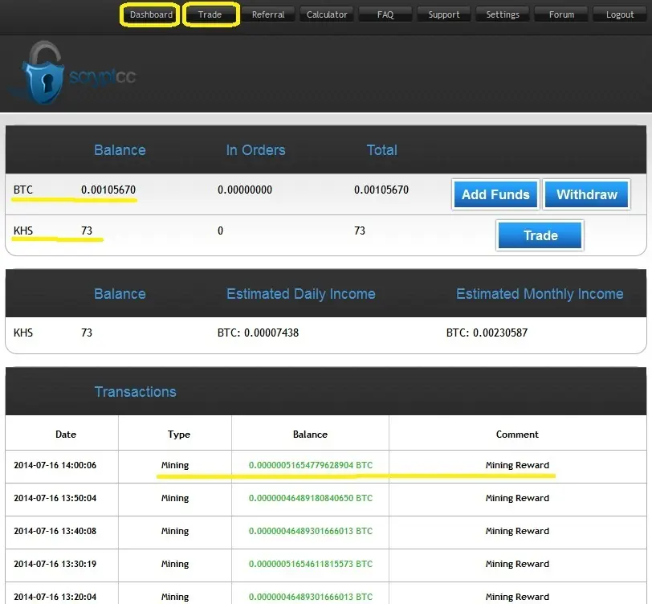Click amount 0.0000005165479628904 BTC
The height and width of the screenshot is (604, 652).
[x=311, y=465]
